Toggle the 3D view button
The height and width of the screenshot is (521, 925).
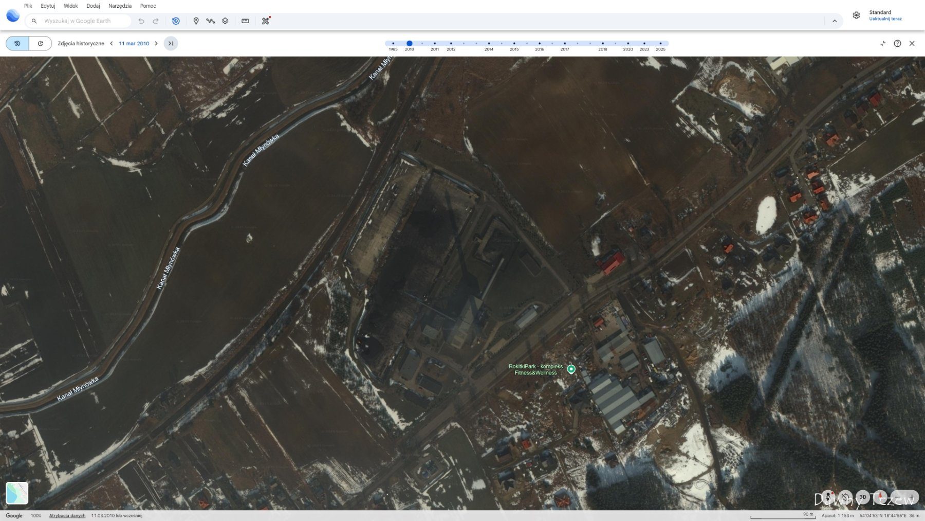(863, 497)
